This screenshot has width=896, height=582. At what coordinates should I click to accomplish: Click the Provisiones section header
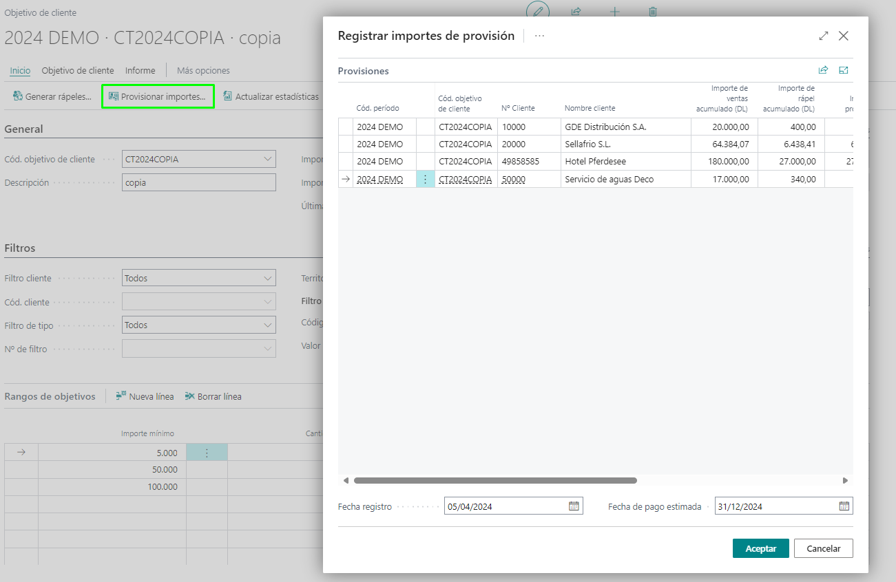click(x=364, y=71)
